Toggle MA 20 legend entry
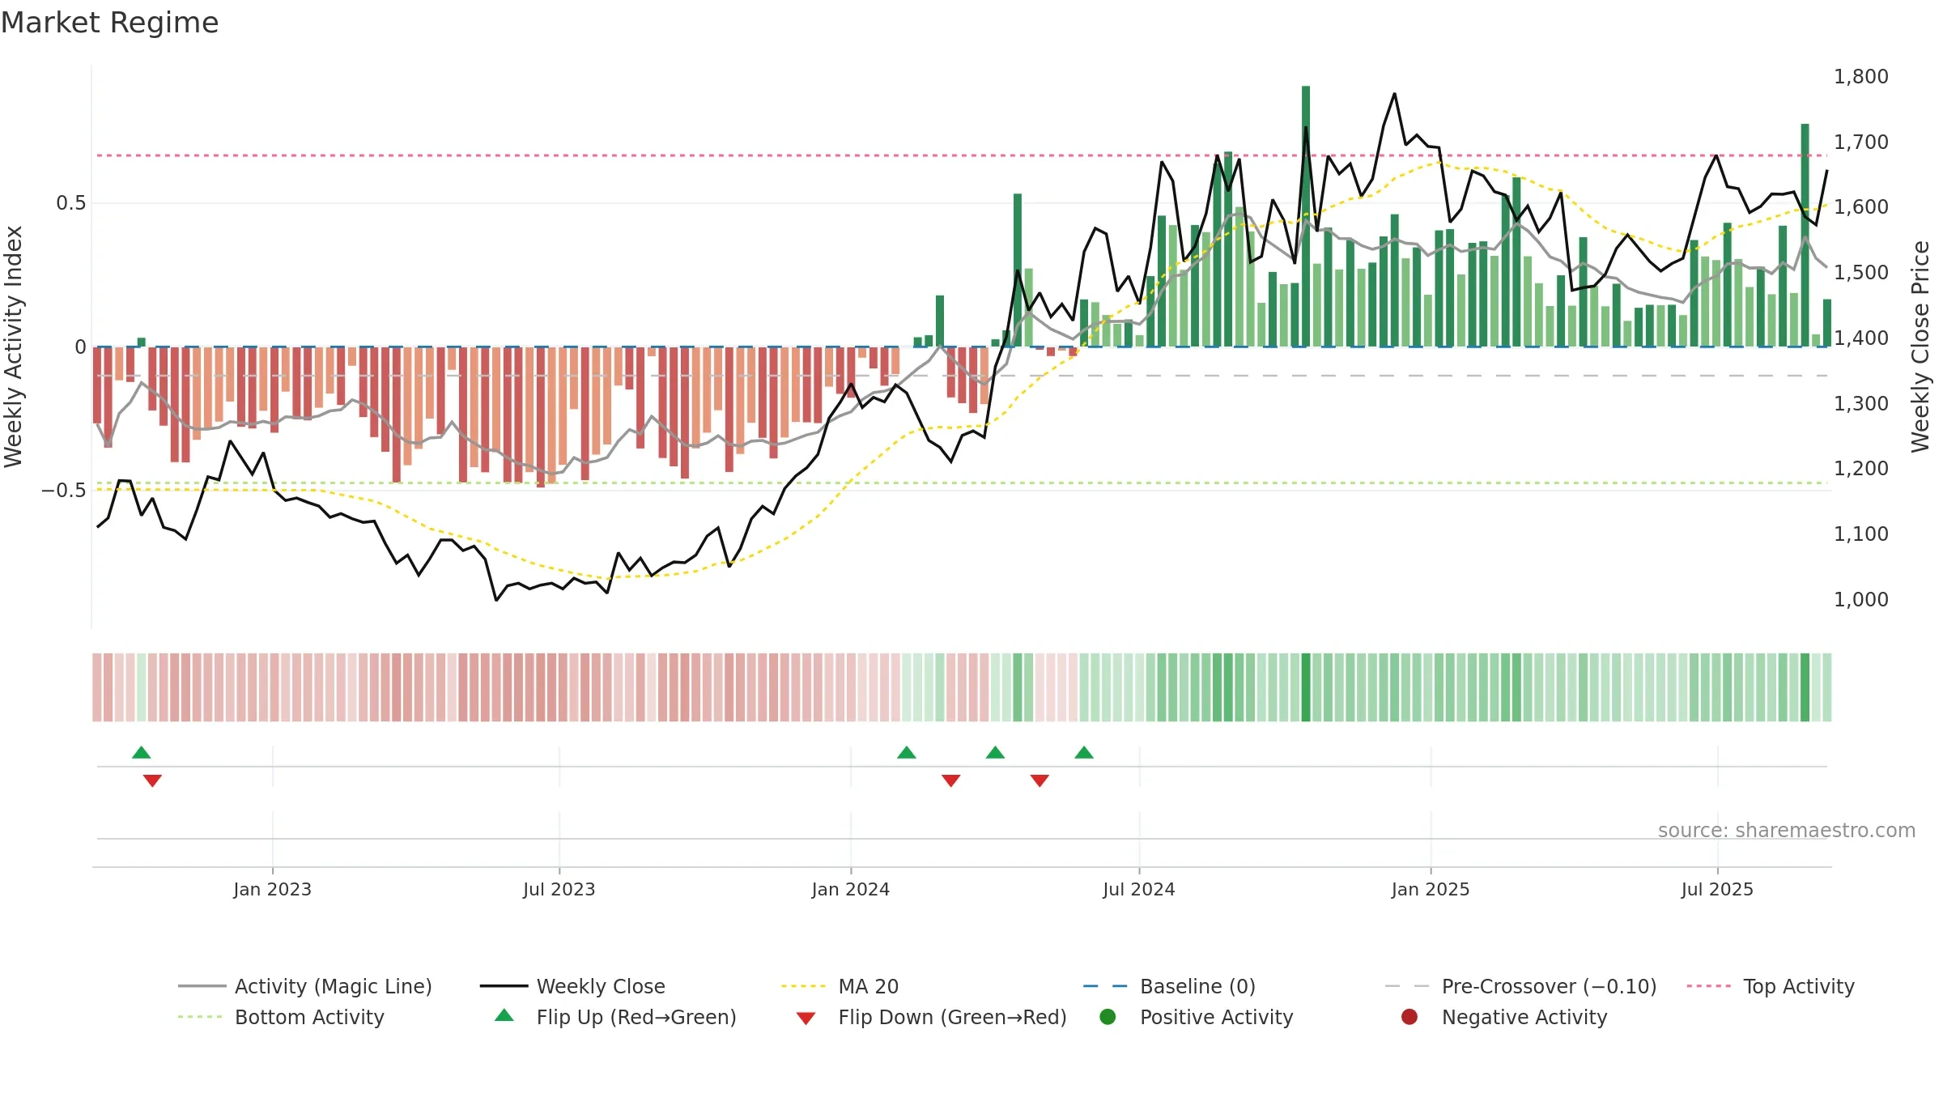Viewport: 1943px width, 1093px height. [x=840, y=986]
